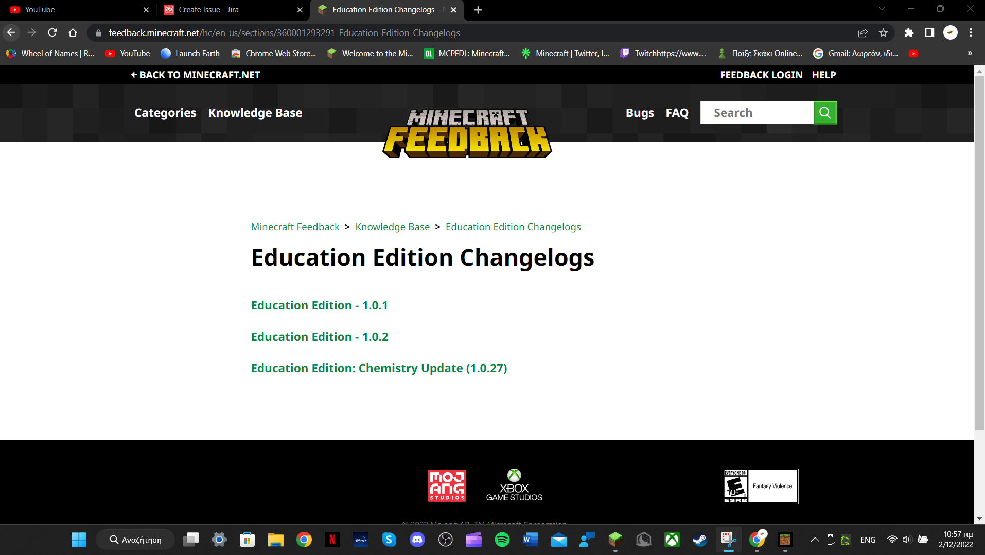The image size is (985, 555).
Task: Open the clock and date flyout
Action: click(956, 540)
